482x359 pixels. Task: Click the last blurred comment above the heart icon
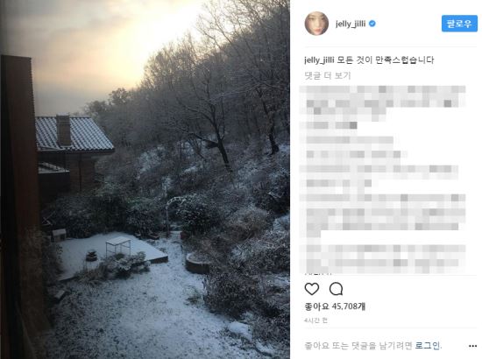tap(382, 258)
